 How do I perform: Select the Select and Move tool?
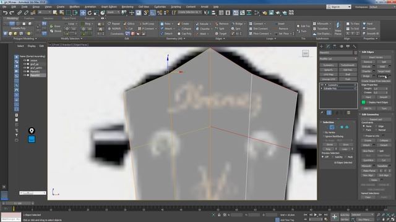[83, 12]
